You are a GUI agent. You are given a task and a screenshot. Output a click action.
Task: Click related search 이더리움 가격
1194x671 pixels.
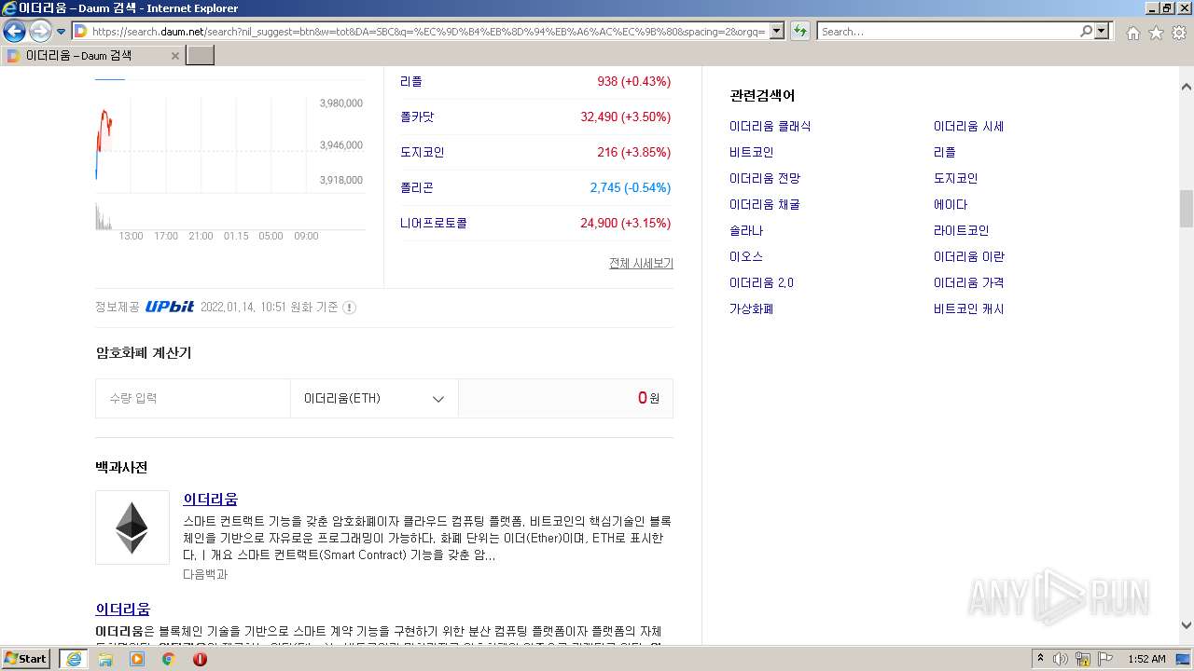[968, 282]
